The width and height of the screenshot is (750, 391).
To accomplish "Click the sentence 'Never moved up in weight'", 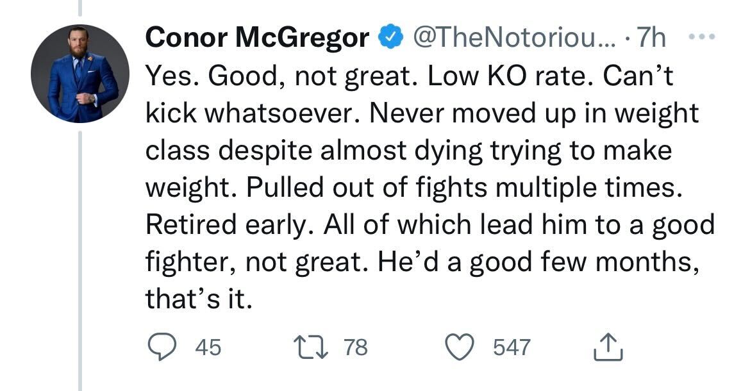I will click(x=534, y=113).
